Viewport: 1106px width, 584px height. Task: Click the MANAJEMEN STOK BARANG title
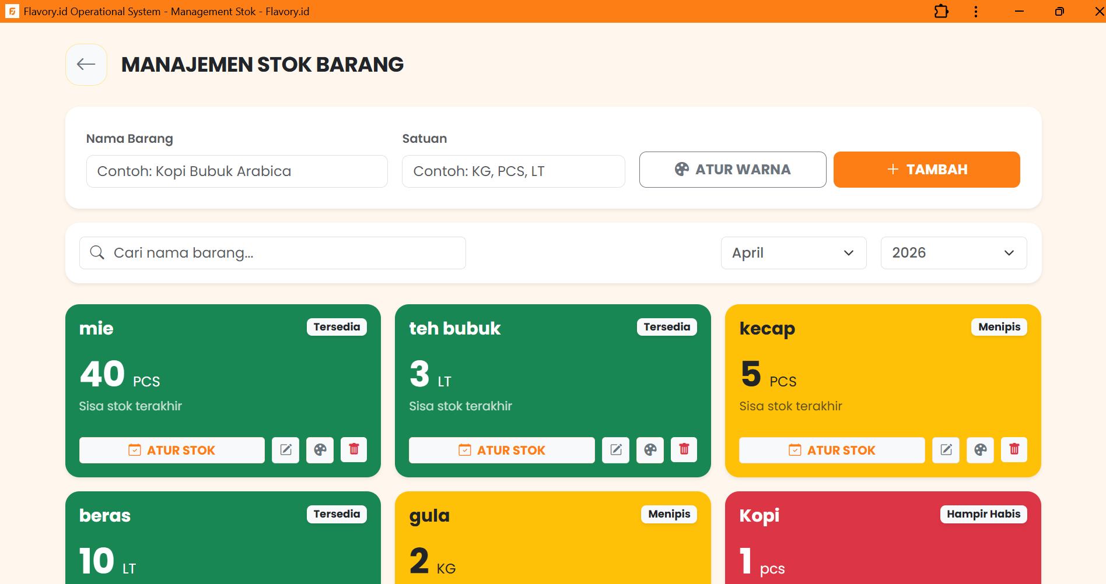click(x=262, y=64)
